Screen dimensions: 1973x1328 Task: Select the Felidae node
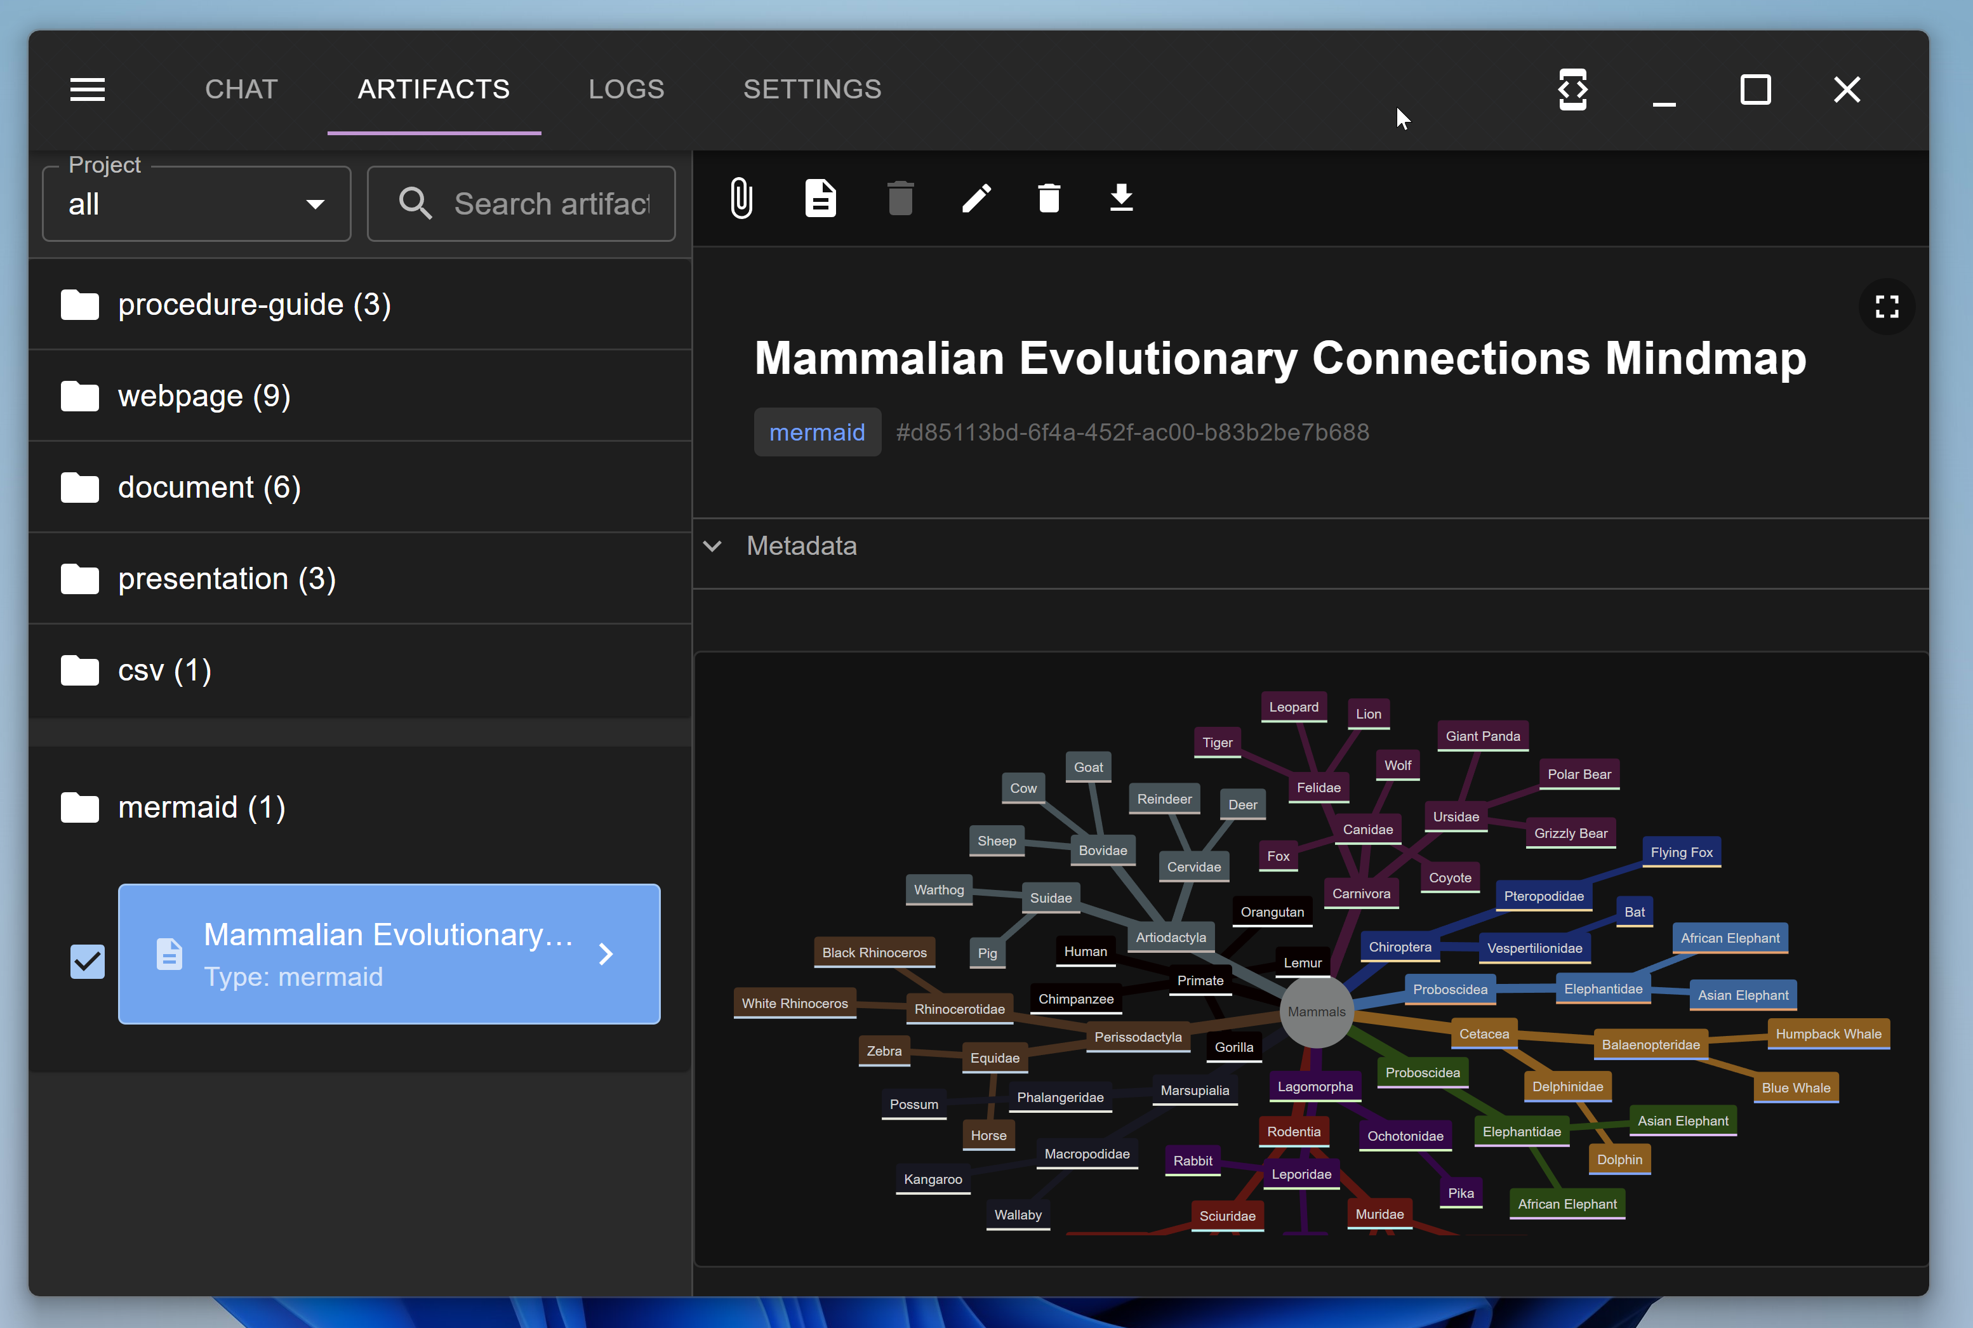[x=1319, y=788]
